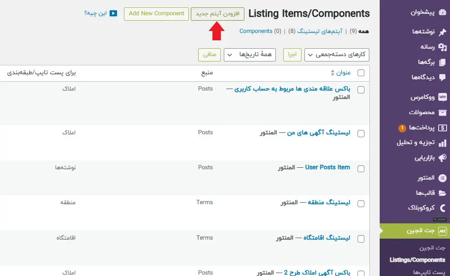450x276 pixels.
Task: Click the پرداخت‌ها dollar icon
Action: point(442,127)
